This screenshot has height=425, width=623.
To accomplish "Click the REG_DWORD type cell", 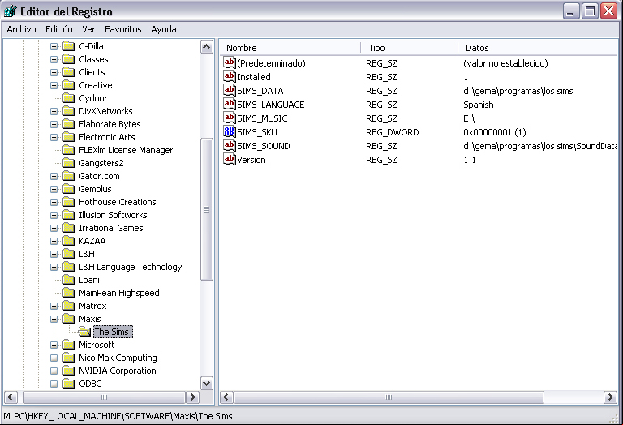I will [x=392, y=132].
